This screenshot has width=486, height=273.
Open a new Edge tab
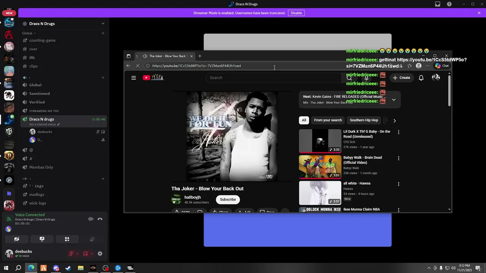200,56
